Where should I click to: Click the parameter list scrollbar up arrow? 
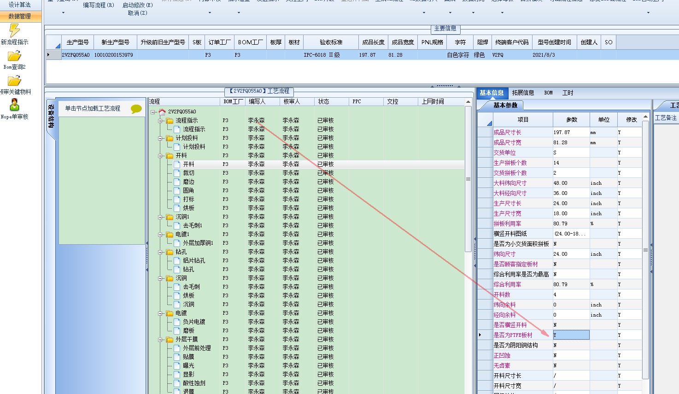(x=645, y=117)
